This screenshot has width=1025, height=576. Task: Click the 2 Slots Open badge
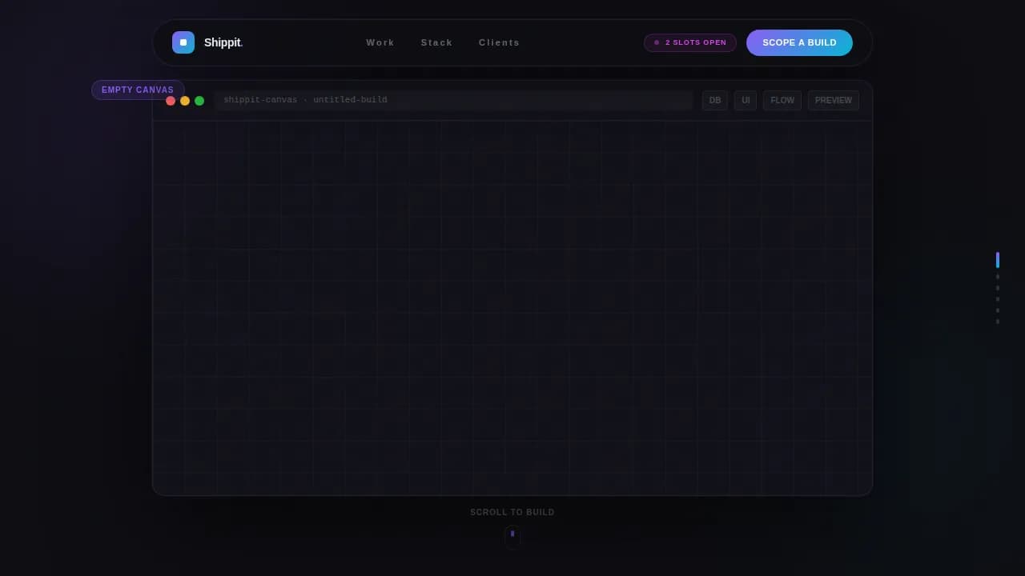coord(689,42)
